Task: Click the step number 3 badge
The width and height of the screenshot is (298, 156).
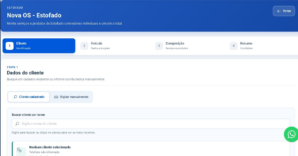Action: 159,46
